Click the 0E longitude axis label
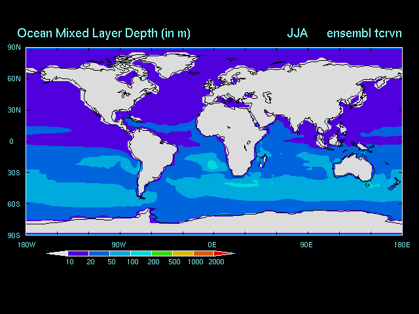 pyautogui.click(x=212, y=244)
